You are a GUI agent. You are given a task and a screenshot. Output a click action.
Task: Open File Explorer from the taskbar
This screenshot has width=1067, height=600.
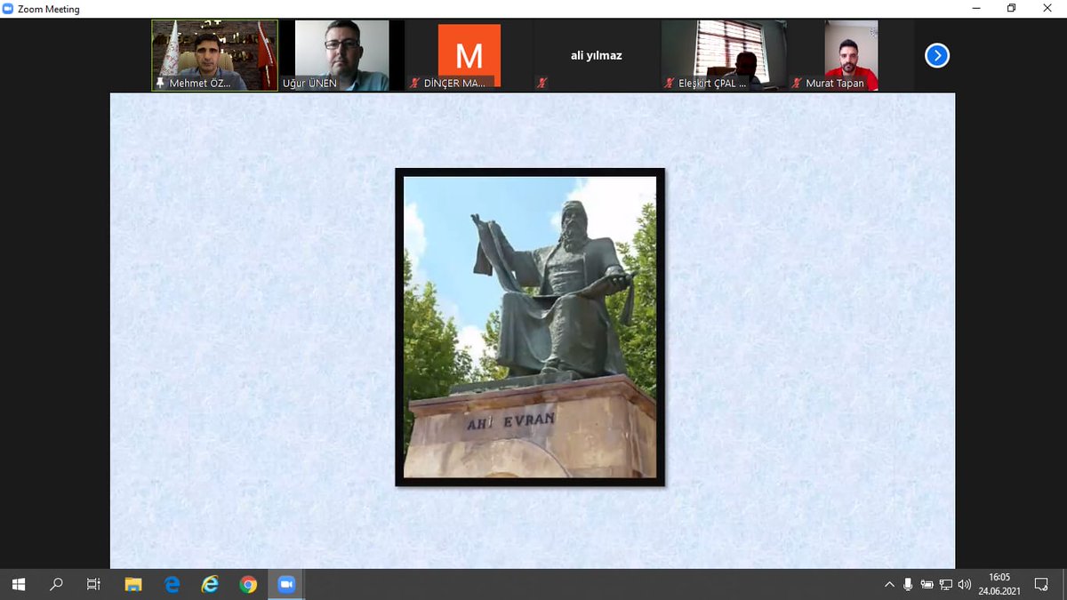coord(133,584)
